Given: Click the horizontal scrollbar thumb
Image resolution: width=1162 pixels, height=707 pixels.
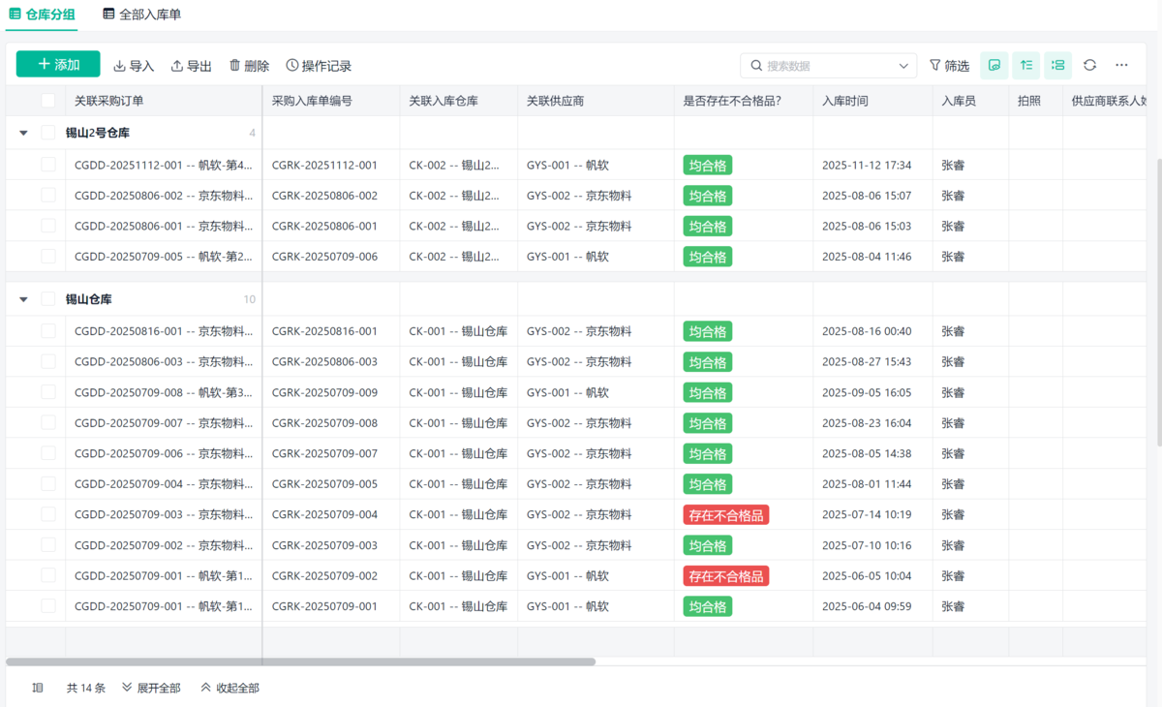Looking at the screenshot, I should [300, 661].
